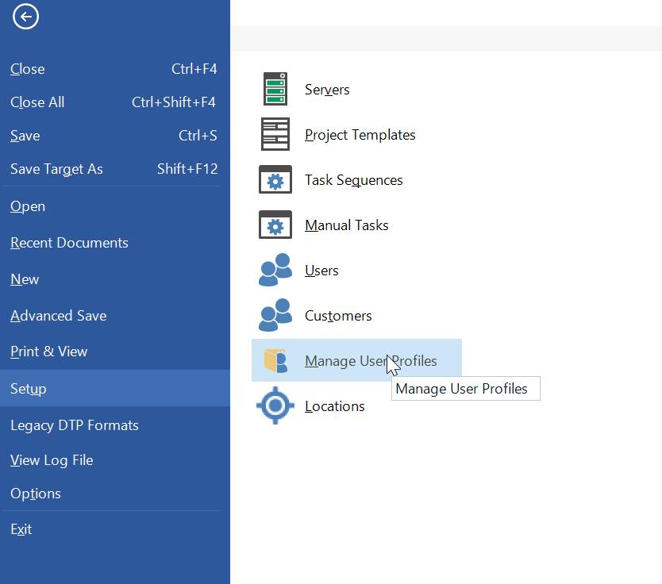Select the Task Sequences gear icon

pyautogui.click(x=275, y=180)
